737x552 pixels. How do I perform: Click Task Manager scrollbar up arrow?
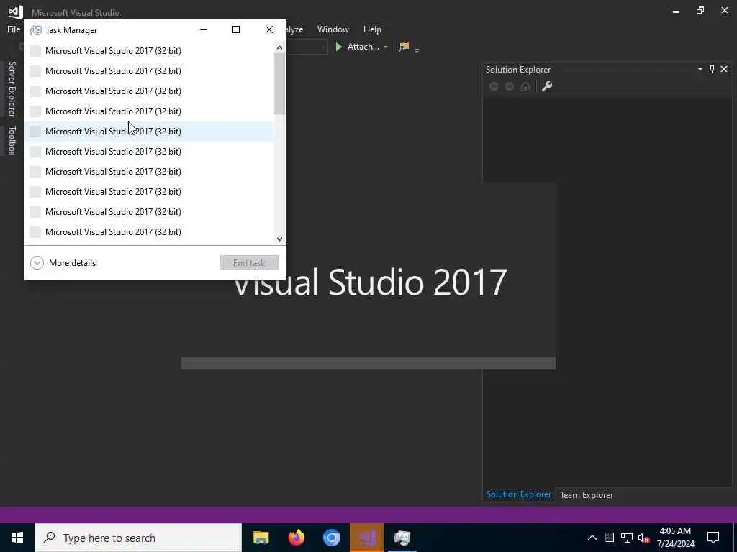pyautogui.click(x=280, y=47)
